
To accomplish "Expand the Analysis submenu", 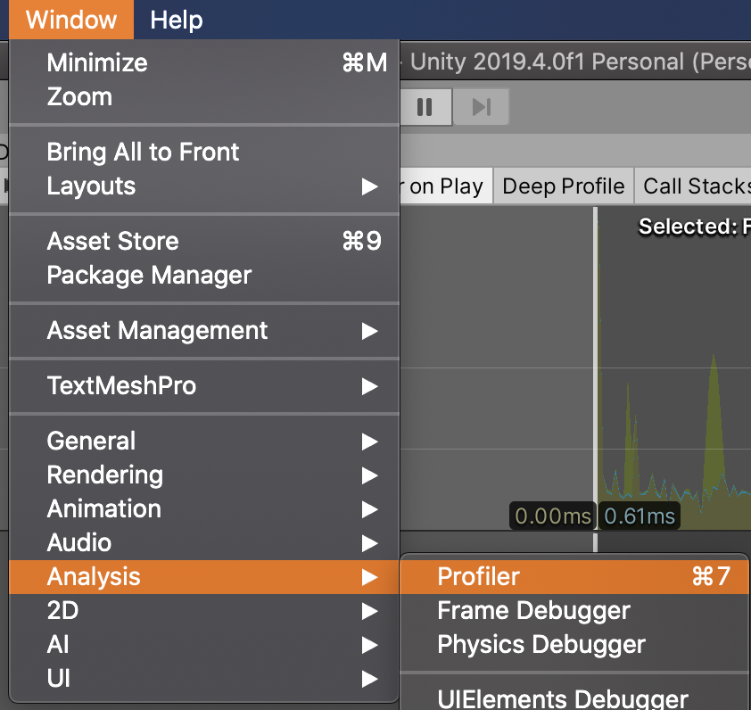I will point(204,577).
